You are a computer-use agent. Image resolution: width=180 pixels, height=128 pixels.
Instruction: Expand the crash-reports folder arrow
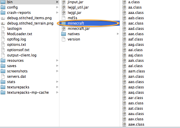coord(57,13)
